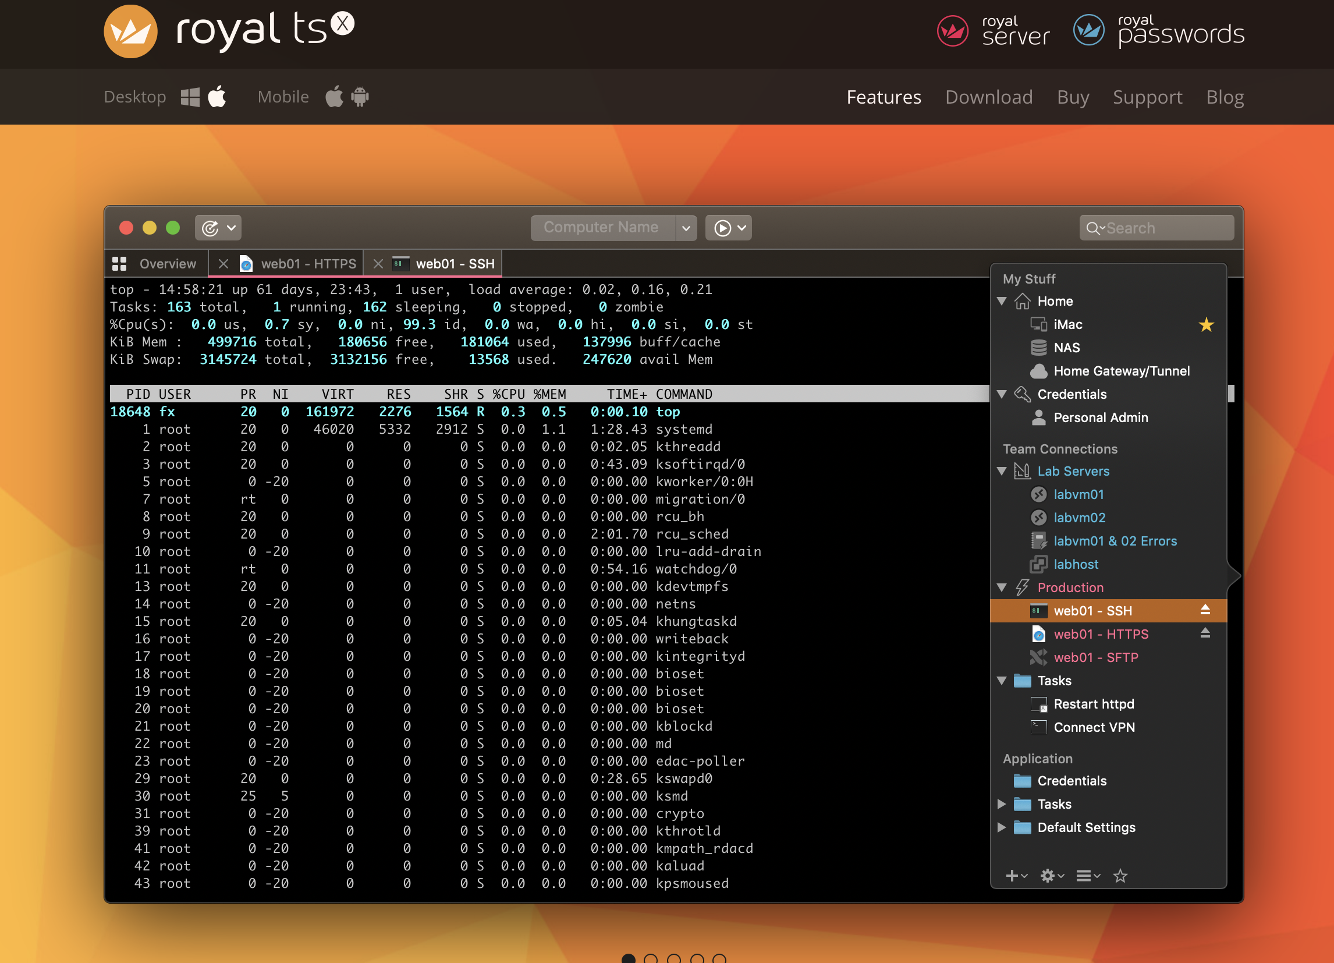Collapse the Home folder
1334x963 pixels.
[x=1002, y=300]
